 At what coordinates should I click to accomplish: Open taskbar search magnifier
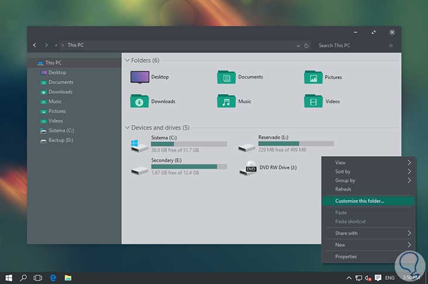(x=23, y=278)
